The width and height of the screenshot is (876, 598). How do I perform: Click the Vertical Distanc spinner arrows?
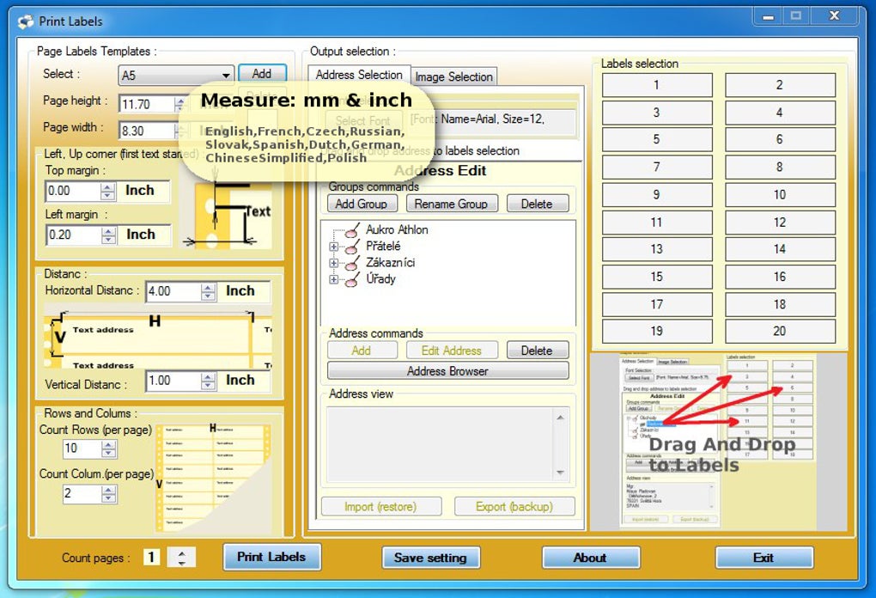(x=208, y=381)
